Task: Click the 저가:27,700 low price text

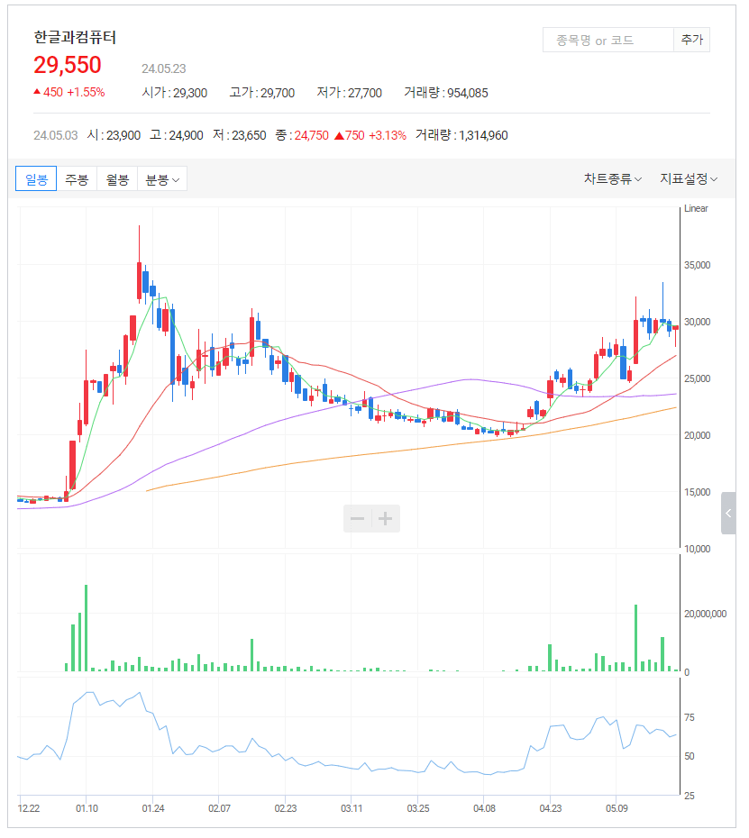Action: [349, 93]
